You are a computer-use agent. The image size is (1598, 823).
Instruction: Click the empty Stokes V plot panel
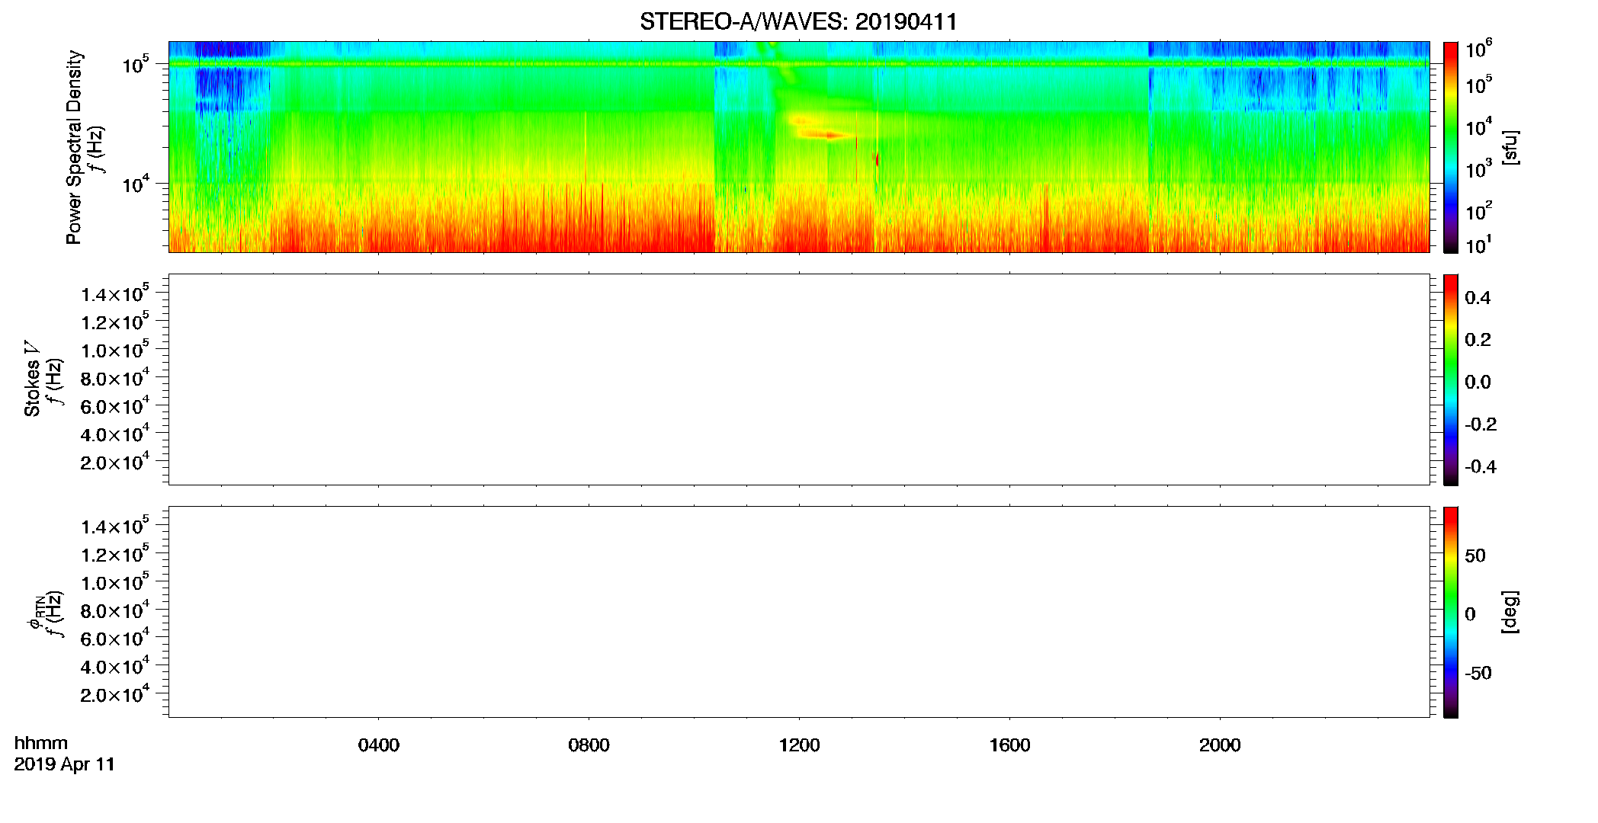[x=799, y=379]
